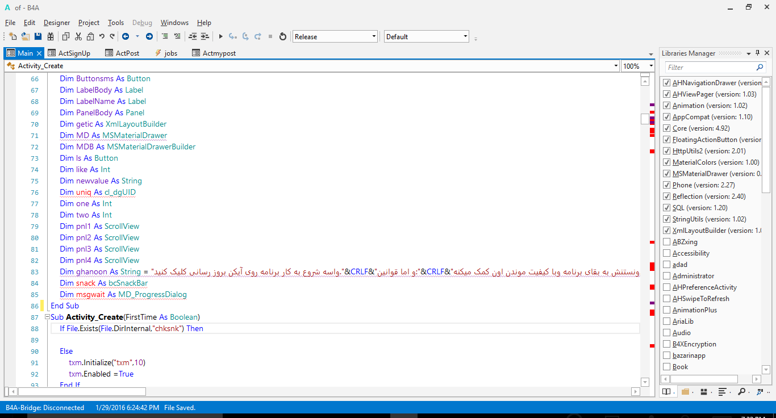Pin the Libraries Manager panel

[757, 53]
